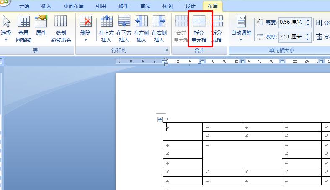Image resolution: width=330 pixels, height=190 pixels.
Task: Increase the height value with the up arrow
Action: click(x=308, y=20)
